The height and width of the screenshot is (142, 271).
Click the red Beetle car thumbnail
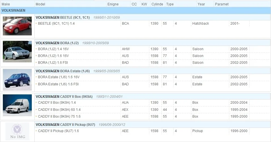pos(17,26)
